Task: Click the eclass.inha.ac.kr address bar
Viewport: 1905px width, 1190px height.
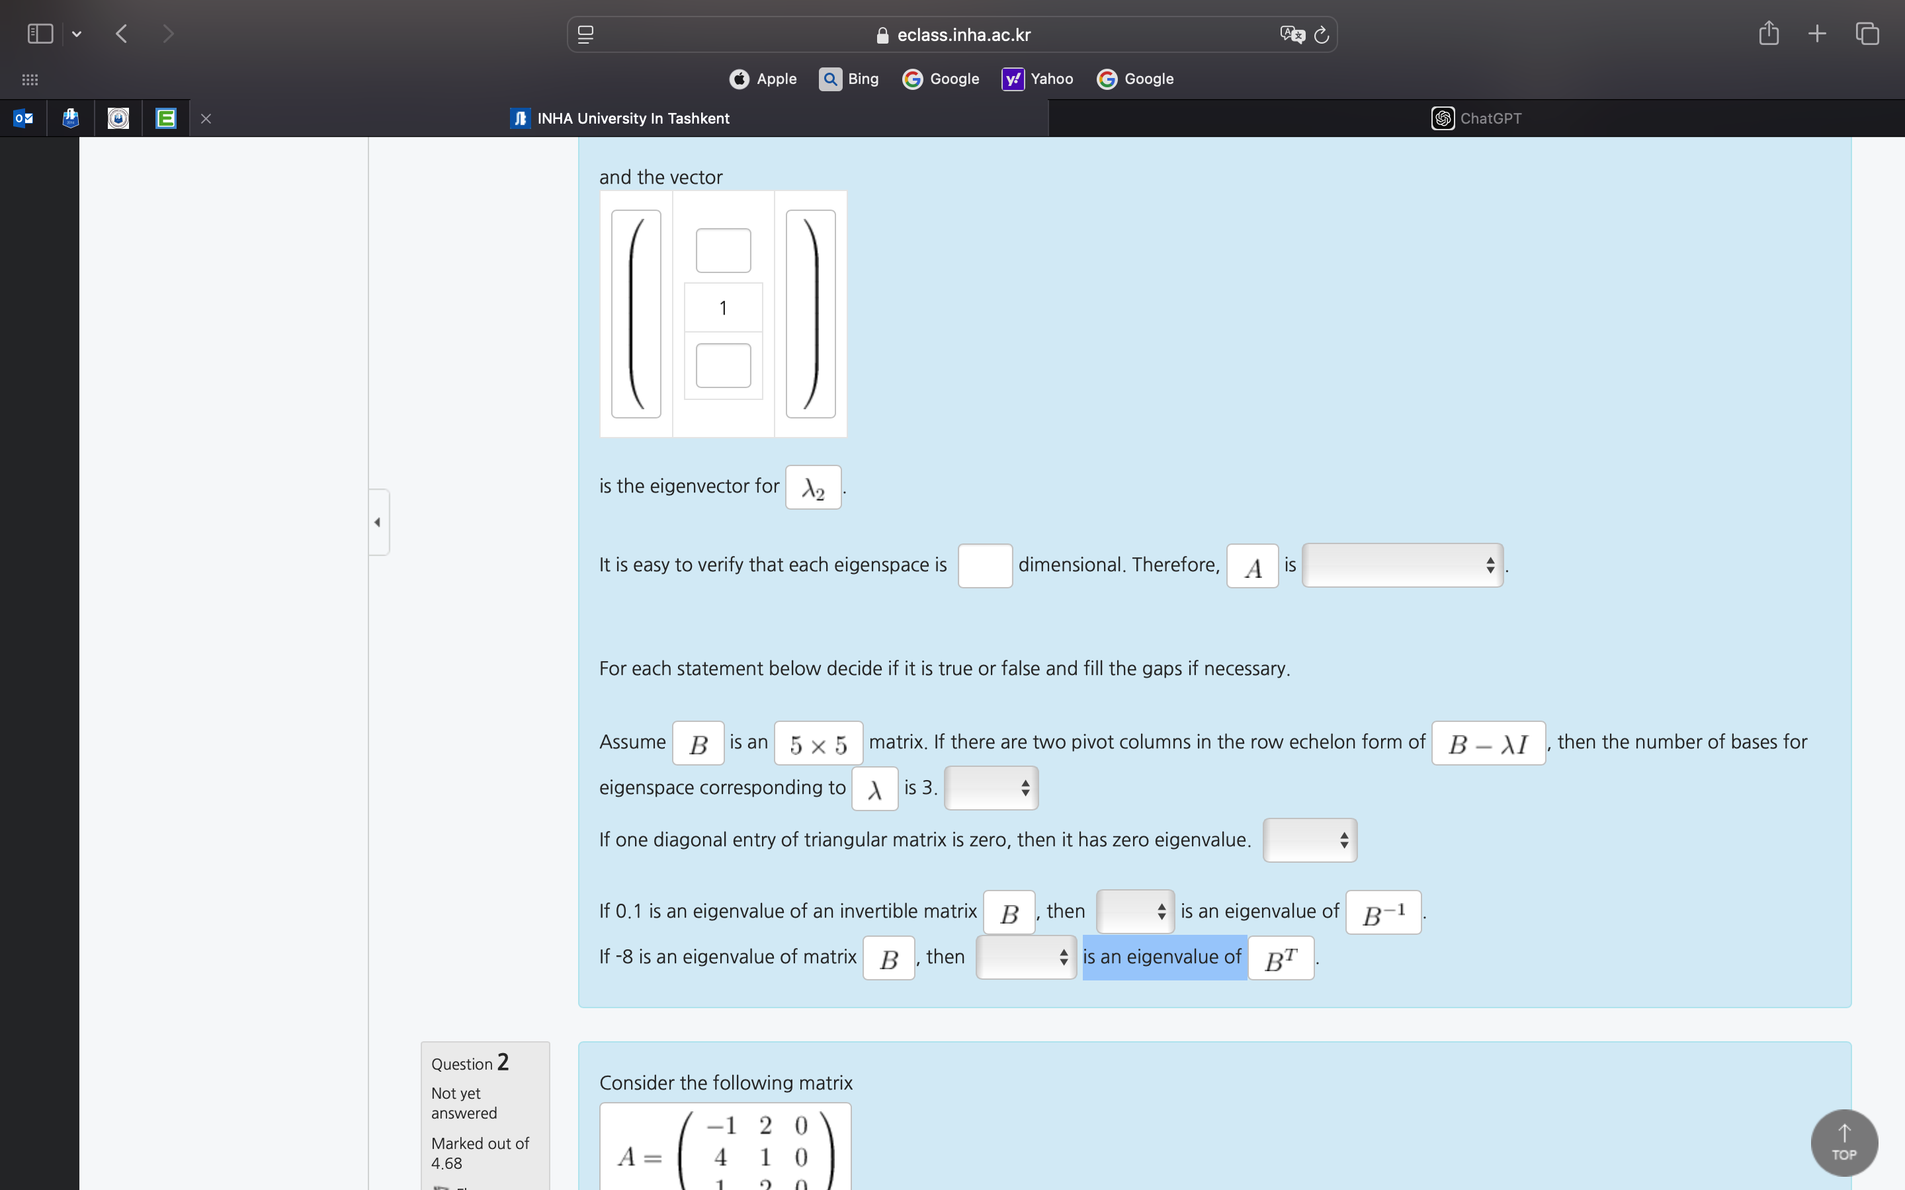Action: pos(952,34)
